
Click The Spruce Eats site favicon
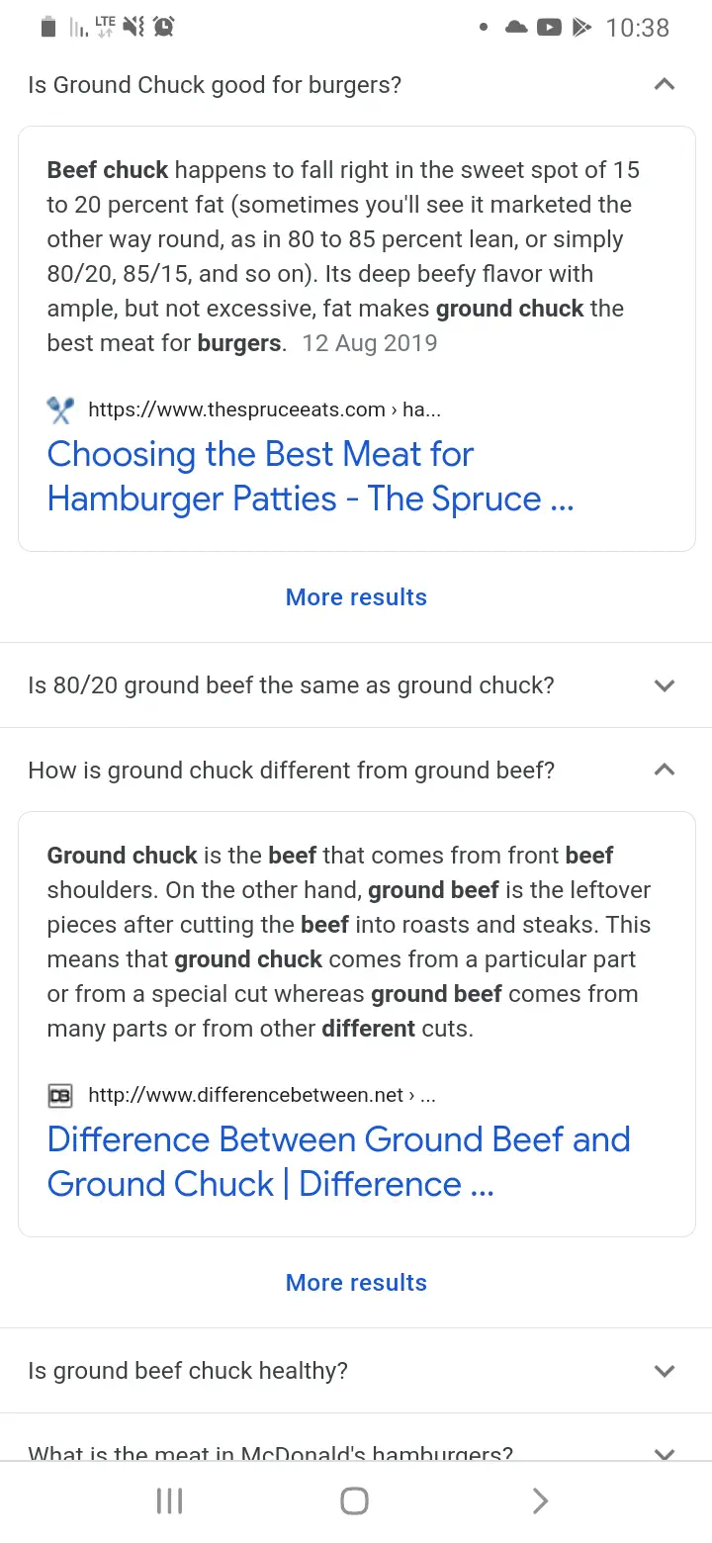pyautogui.click(x=60, y=409)
